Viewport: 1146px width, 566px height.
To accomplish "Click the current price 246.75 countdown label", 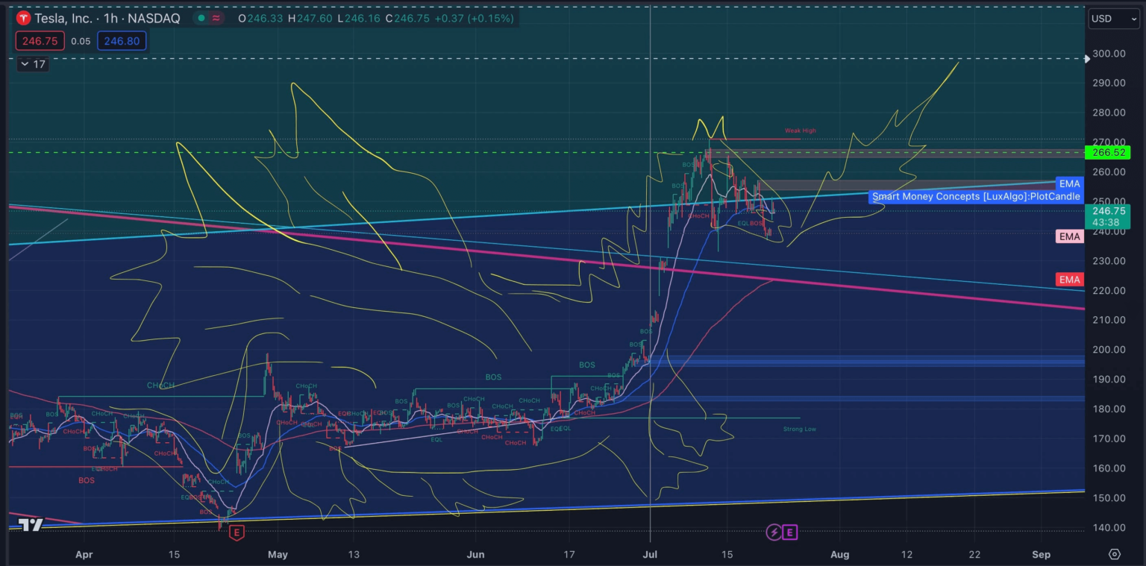I will pyautogui.click(x=1107, y=216).
